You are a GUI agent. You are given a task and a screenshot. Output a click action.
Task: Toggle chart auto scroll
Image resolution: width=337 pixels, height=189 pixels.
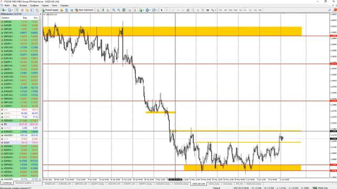pos(130,10)
